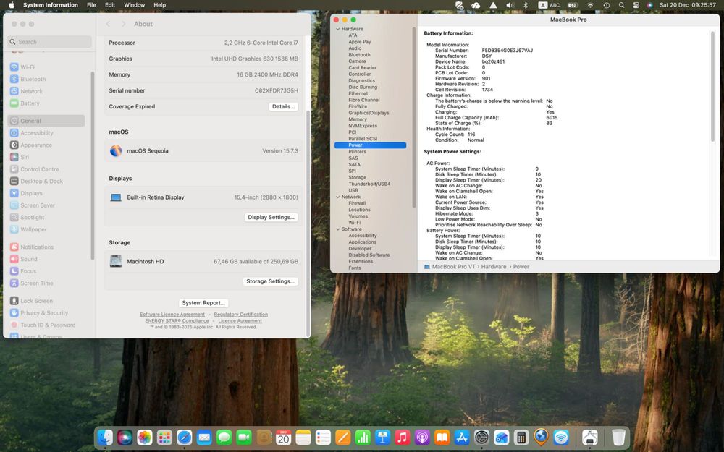
Task: Collapse the Software tree section
Action: tap(337, 229)
